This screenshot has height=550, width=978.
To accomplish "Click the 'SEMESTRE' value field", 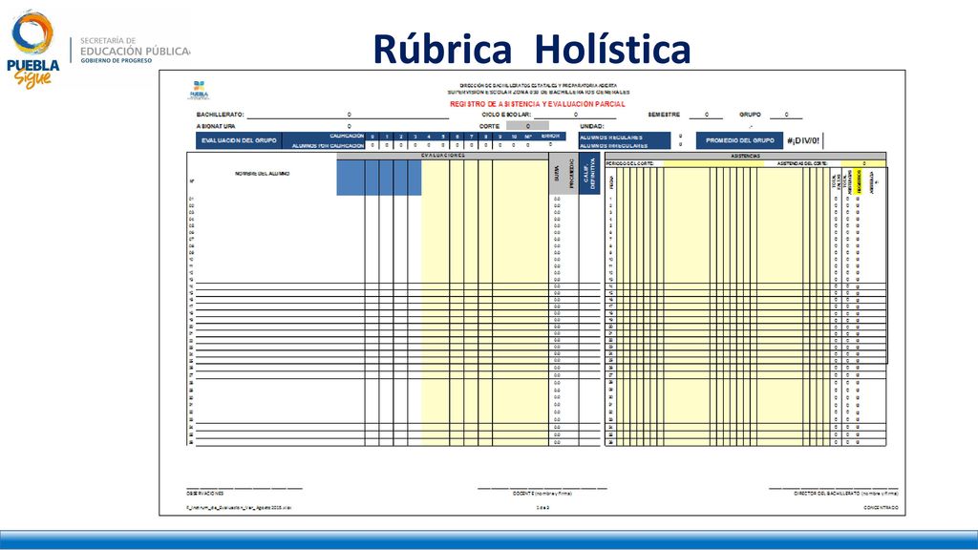I will point(706,115).
